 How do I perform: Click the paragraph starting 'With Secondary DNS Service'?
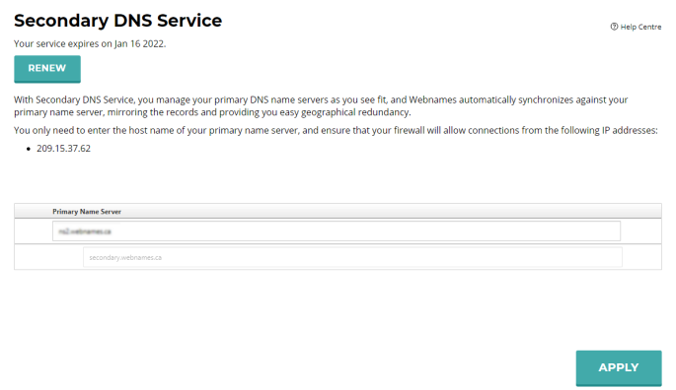click(321, 106)
